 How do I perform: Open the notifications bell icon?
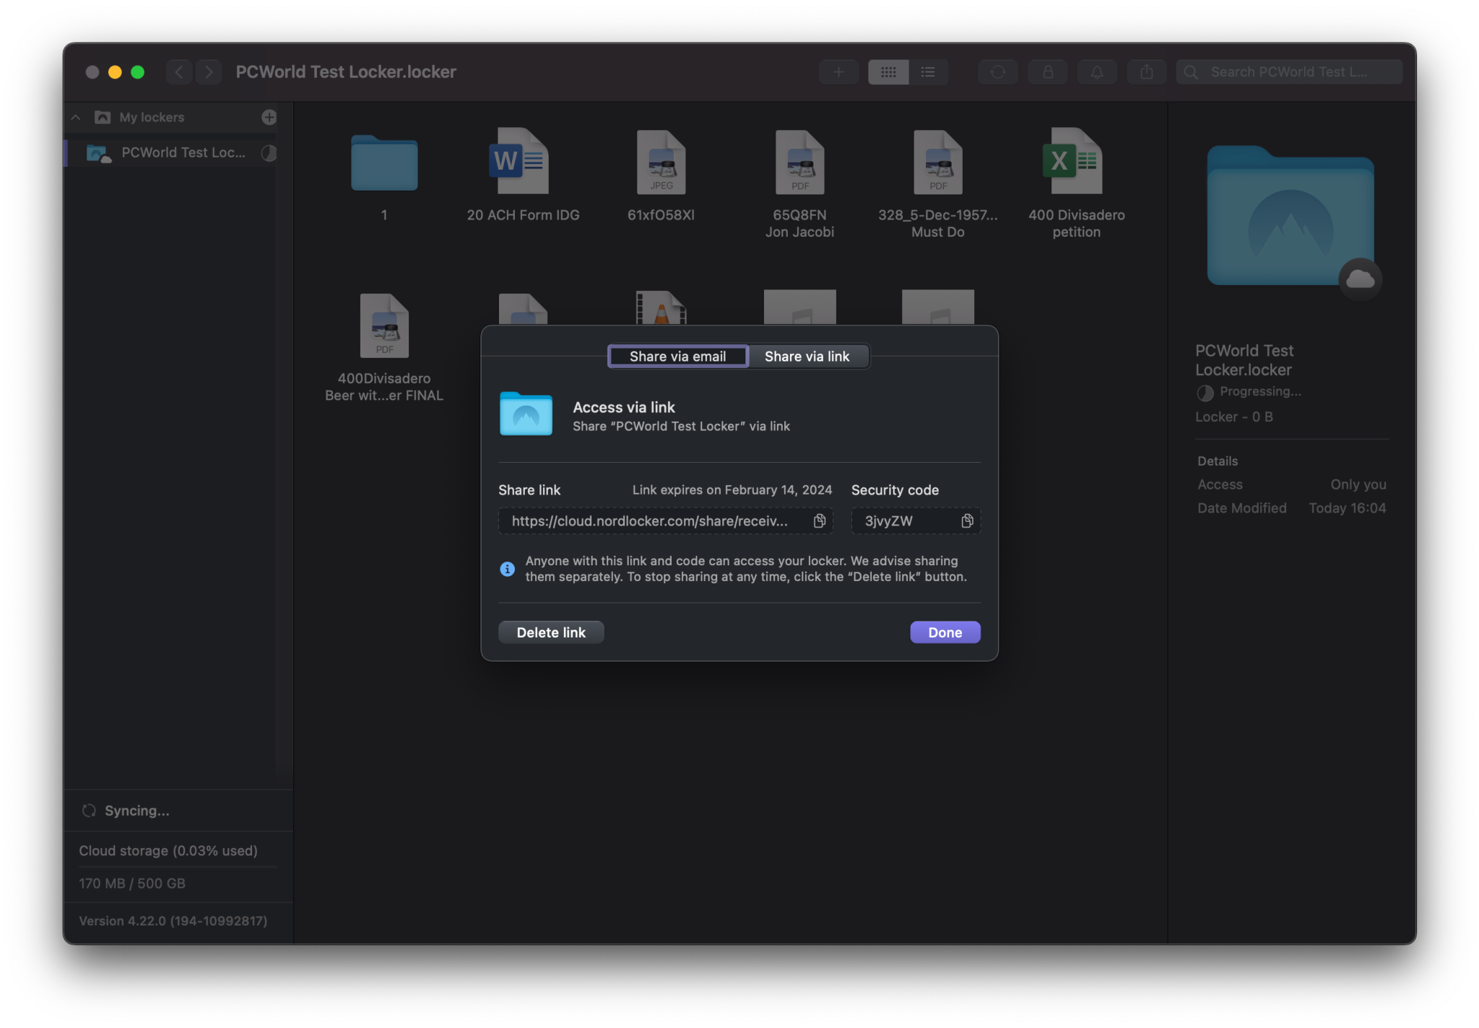1096,72
